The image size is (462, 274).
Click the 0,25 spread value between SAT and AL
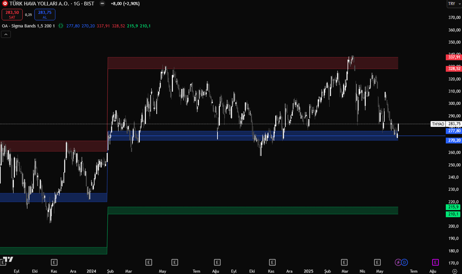tap(28, 15)
